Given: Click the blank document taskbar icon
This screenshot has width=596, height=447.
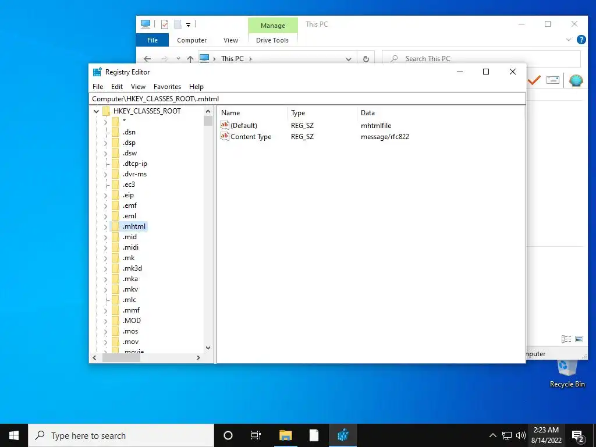Looking at the screenshot, I should click(314, 435).
